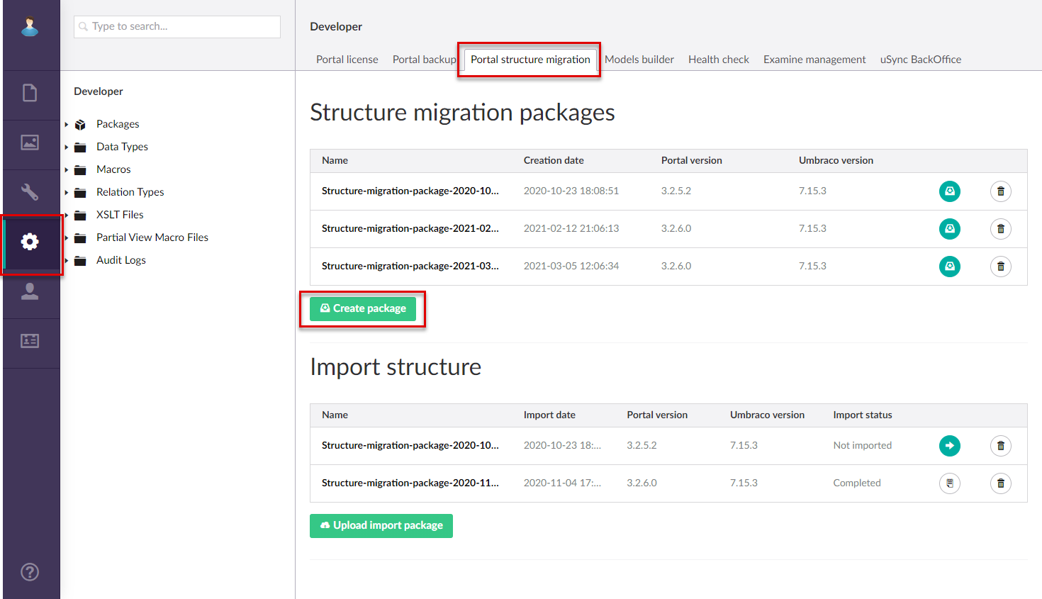
Task: Open the Media section in the sidebar
Action: click(x=30, y=142)
